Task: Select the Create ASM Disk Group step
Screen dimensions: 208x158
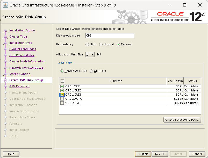Action: point(26,80)
